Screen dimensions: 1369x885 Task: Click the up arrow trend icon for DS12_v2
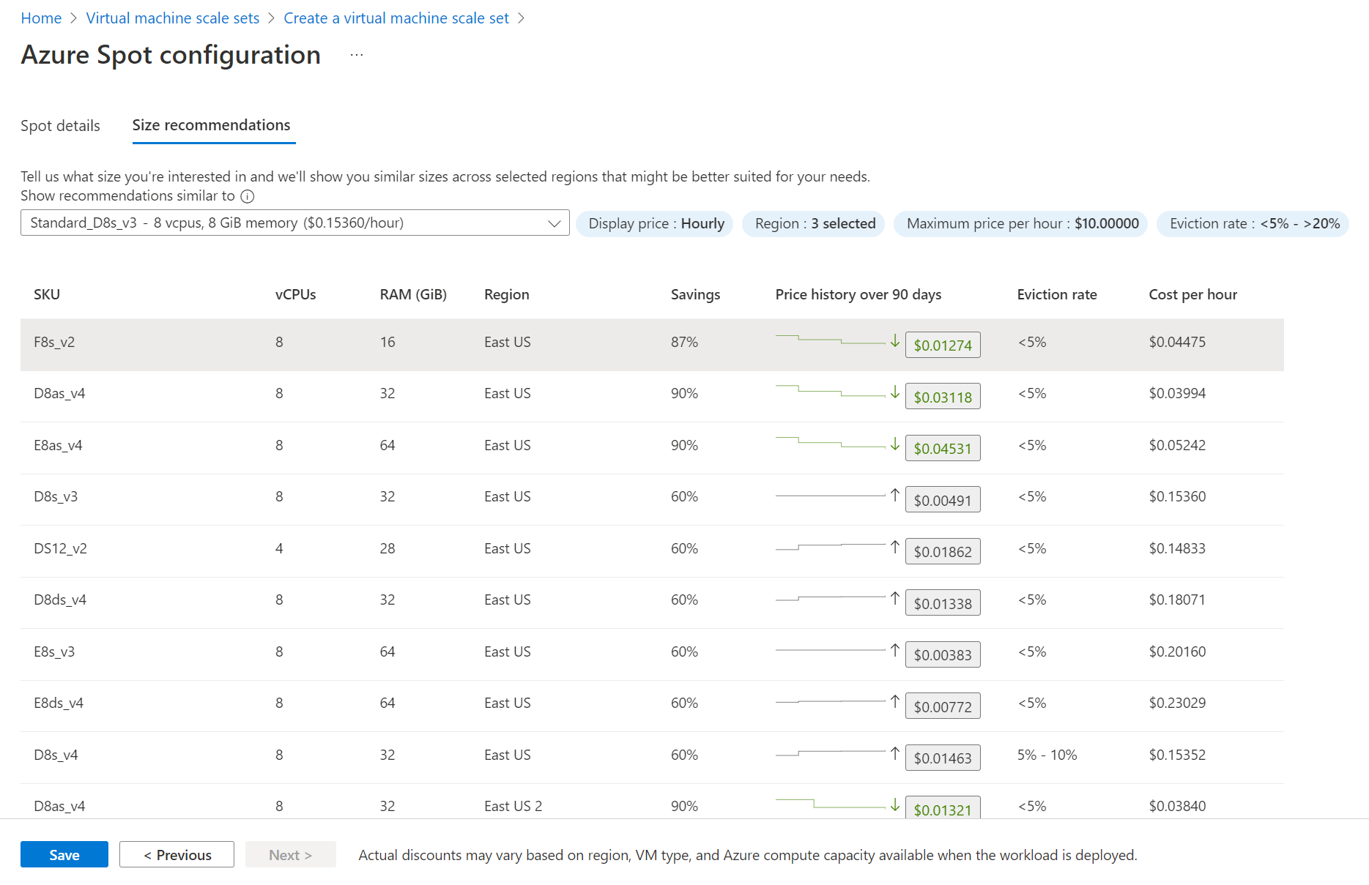tap(894, 547)
